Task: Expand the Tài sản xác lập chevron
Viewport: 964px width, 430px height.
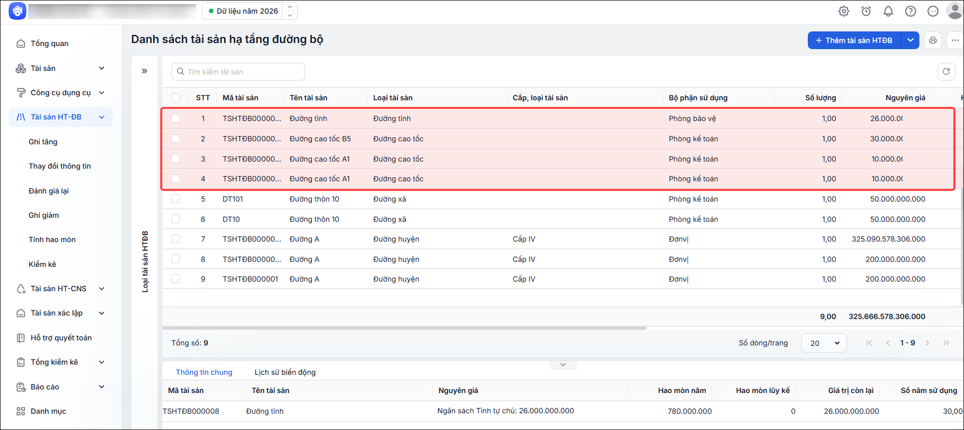Action: click(101, 313)
